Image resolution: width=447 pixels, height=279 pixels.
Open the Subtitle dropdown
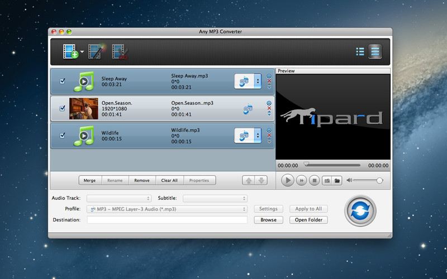pos(215,199)
